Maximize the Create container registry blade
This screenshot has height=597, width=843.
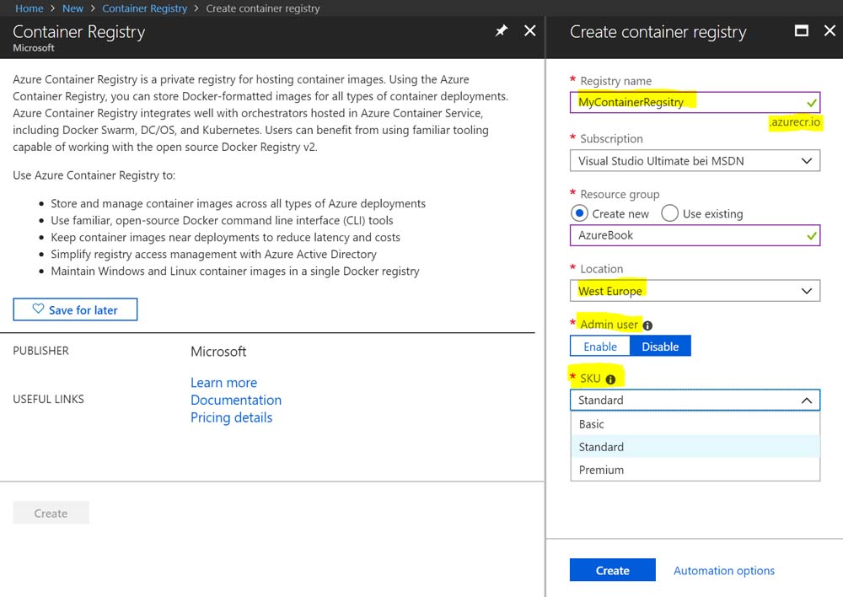[x=802, y=31]
